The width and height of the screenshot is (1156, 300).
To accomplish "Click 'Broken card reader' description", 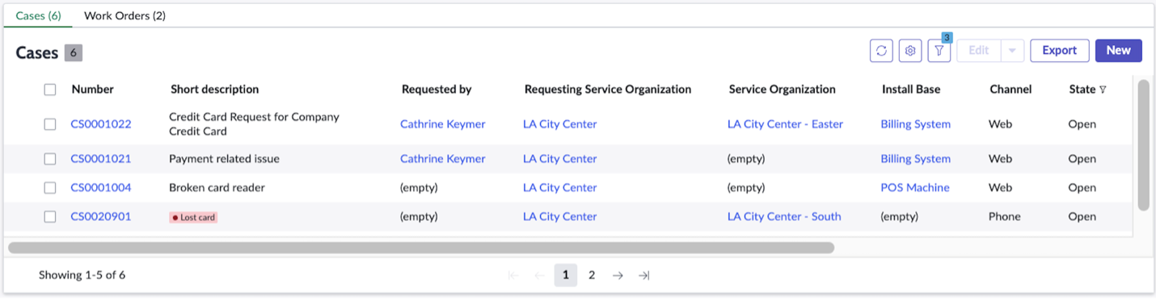I will click(x=217, y=188).
